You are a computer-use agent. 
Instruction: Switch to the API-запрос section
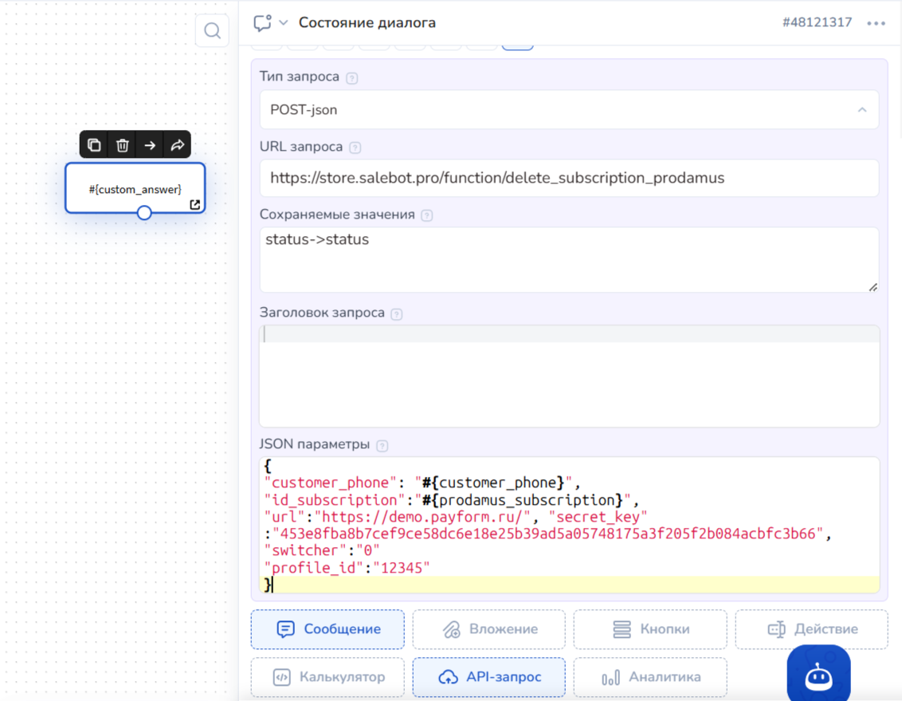click(x=488, y=677)
